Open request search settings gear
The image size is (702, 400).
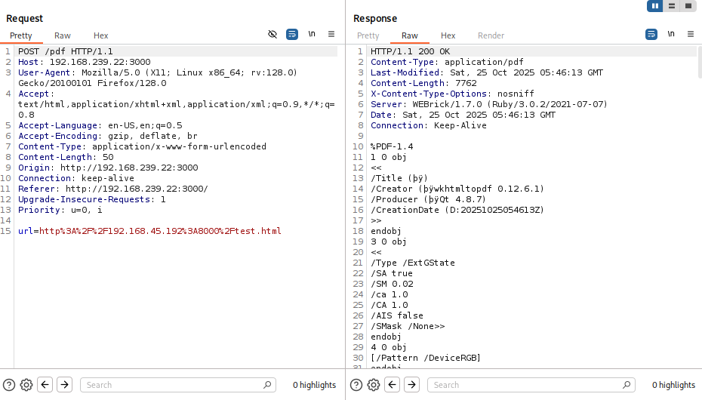click(x=26, y=385)
